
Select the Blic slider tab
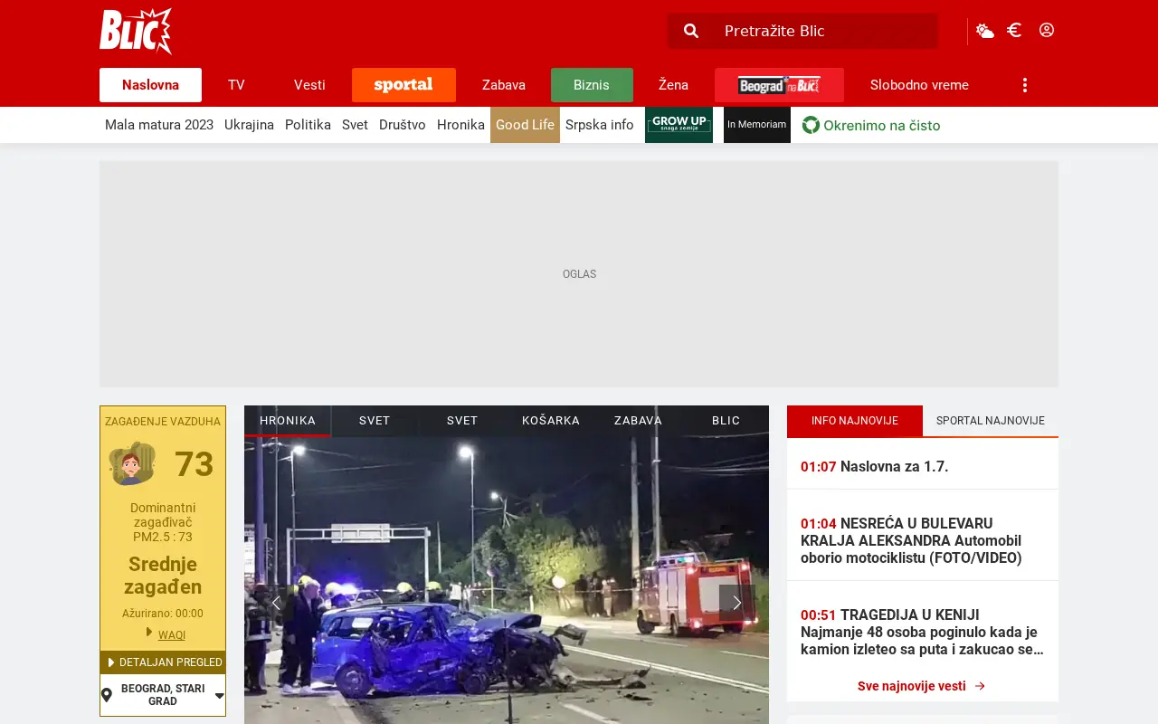pos(726,421)
